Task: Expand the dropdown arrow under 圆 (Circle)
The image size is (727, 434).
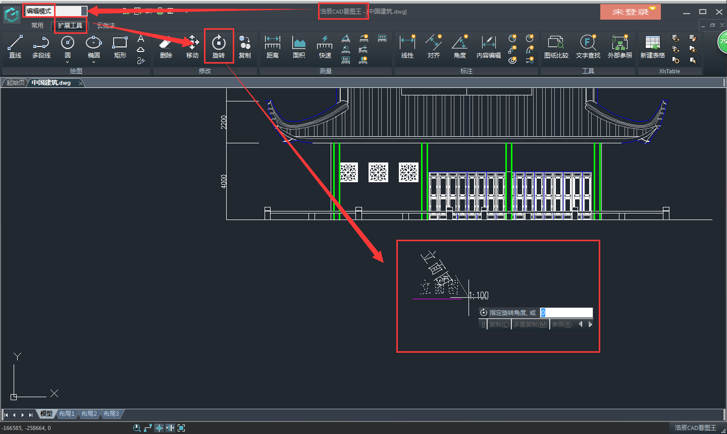Action: (67, 63)
